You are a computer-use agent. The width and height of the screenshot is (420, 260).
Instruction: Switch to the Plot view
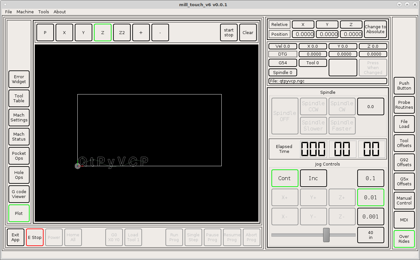pyautogui.click(x=19, y=213)
